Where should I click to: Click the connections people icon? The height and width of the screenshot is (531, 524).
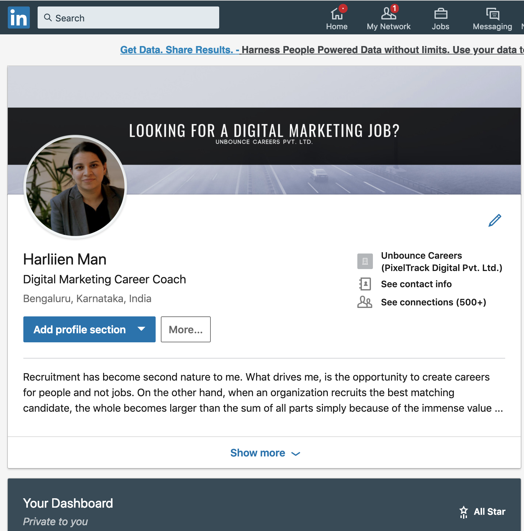pos(365,302)
